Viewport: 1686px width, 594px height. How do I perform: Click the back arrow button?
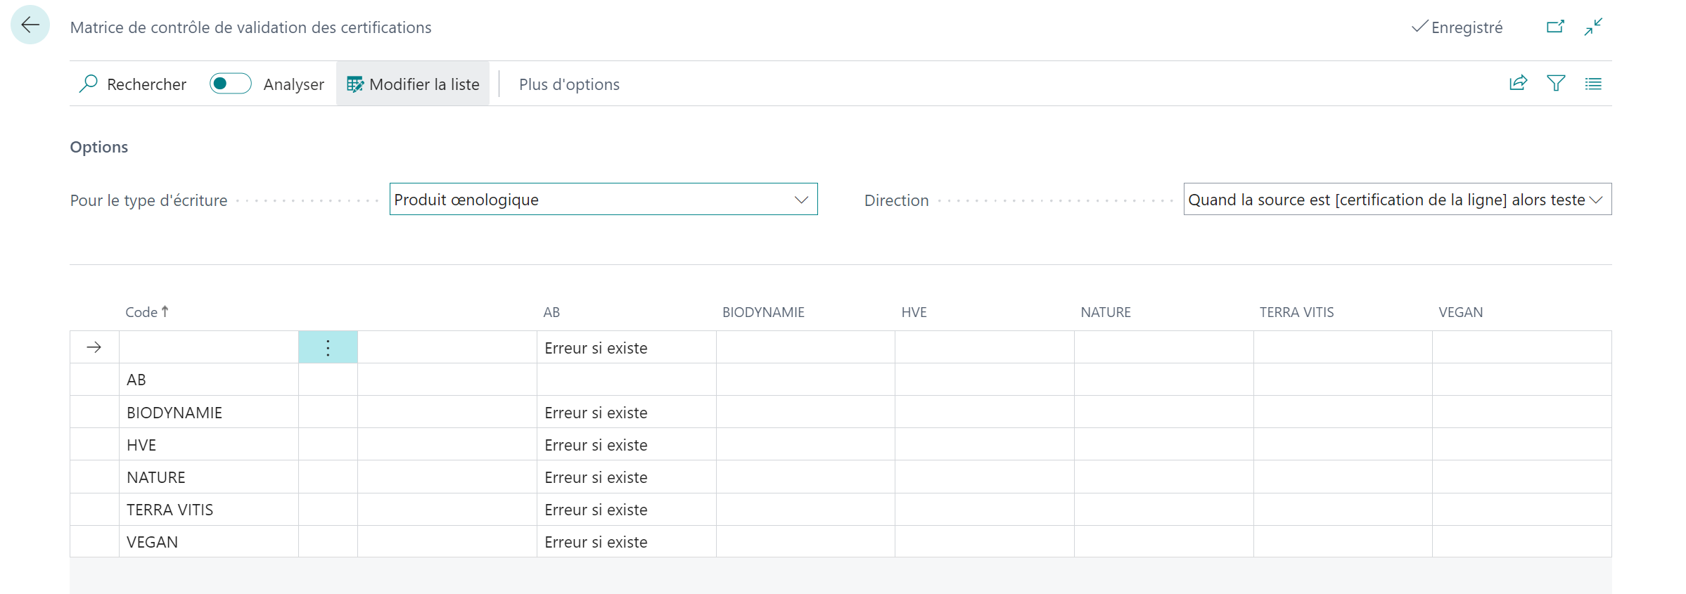(x=30, y=25)
